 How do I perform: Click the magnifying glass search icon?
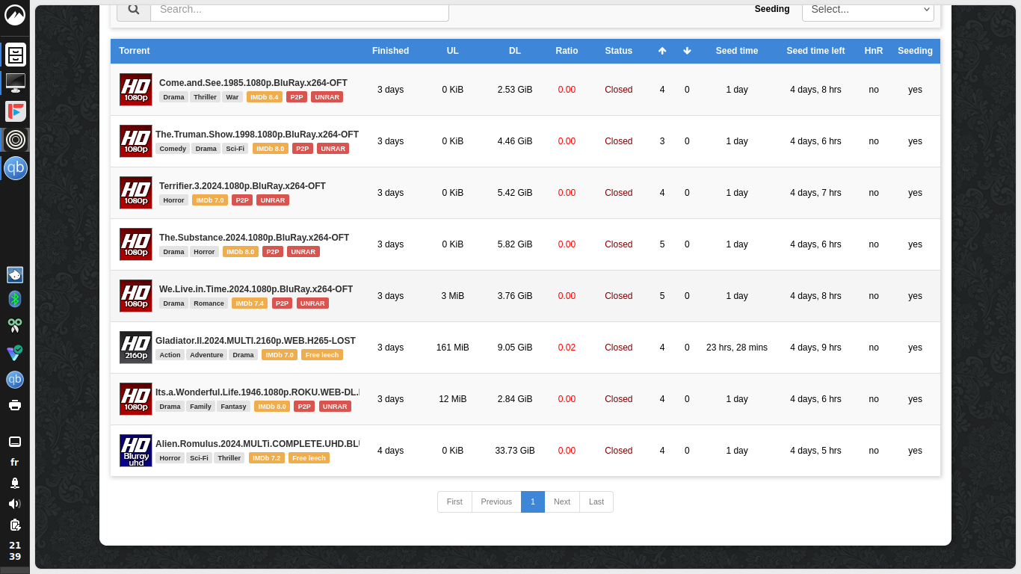[x=133, y=10]
